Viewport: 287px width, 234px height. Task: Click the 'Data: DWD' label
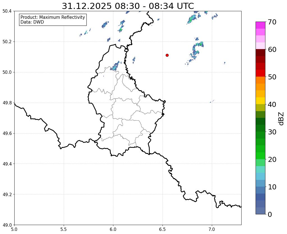[32, 22]
